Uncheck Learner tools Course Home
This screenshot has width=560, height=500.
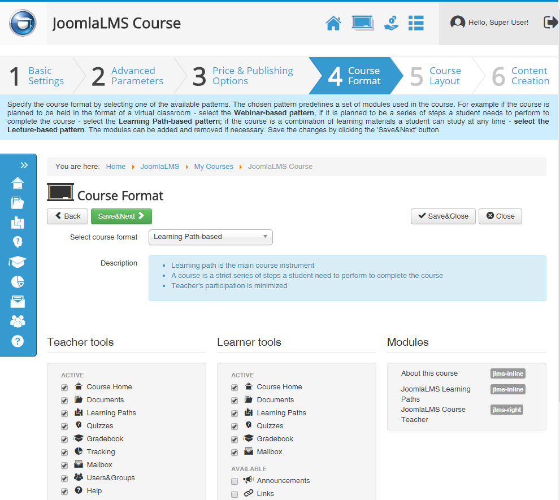coord(235,388)
